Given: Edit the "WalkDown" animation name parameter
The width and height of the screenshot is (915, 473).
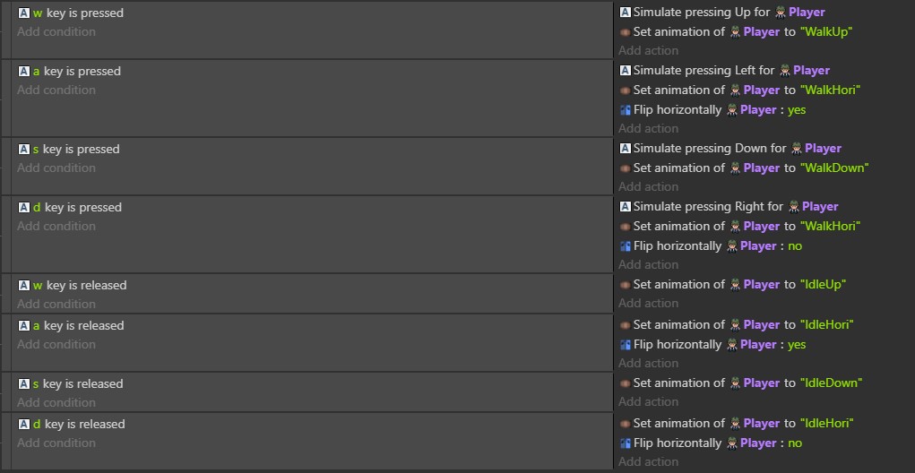Looking at the screenshot, I should pyautogui.click(x=833, y=168).
